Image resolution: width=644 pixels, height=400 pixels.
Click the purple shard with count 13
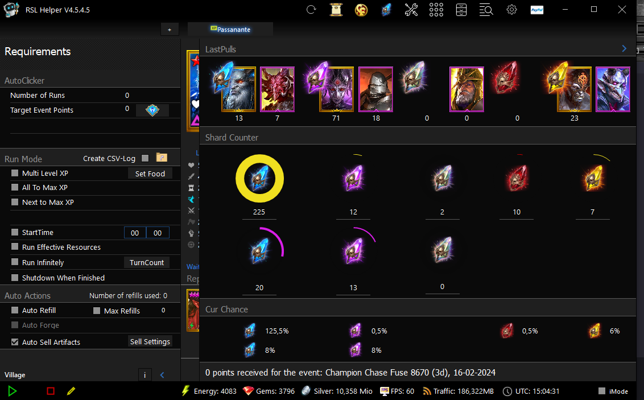353,251
